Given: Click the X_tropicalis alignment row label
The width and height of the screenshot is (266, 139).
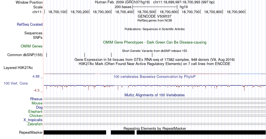Looking at the screenshot, I should click(33, 120).
